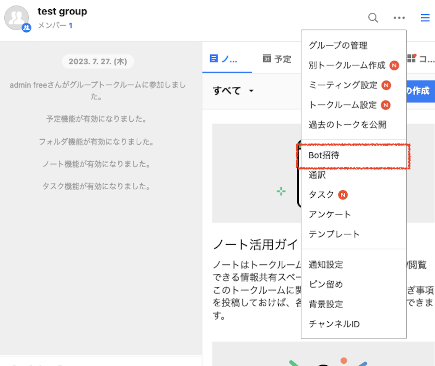Open グループの管理 menu entry
Screen dimensions: 435x366
point(337,45)
